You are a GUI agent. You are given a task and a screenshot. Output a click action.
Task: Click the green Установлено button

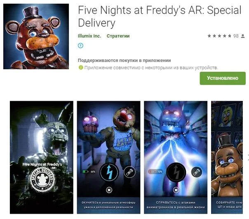(x=223, y=78)
